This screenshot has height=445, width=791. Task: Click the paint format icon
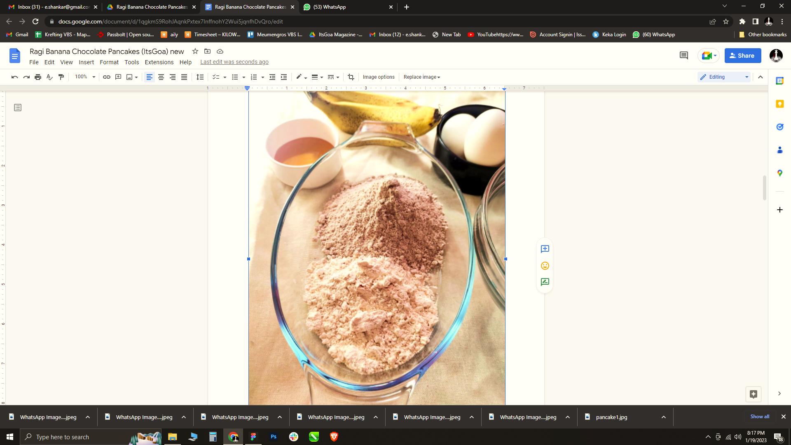[61, 77]
